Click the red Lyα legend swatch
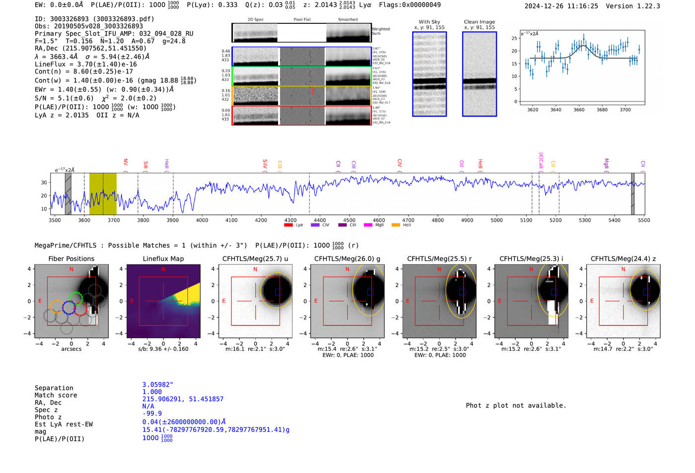Image resolution: width=695 pixels, height=473 pixels. 288,225
